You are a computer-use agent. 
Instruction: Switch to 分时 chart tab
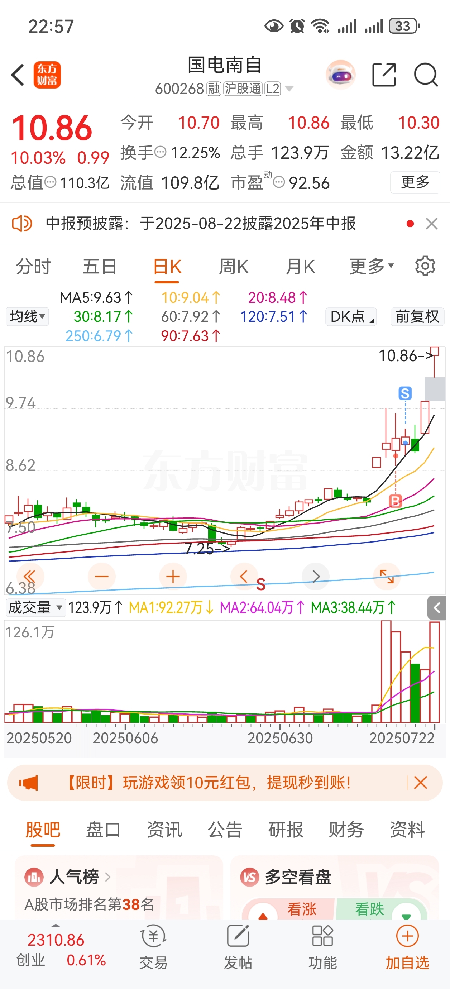33,266
